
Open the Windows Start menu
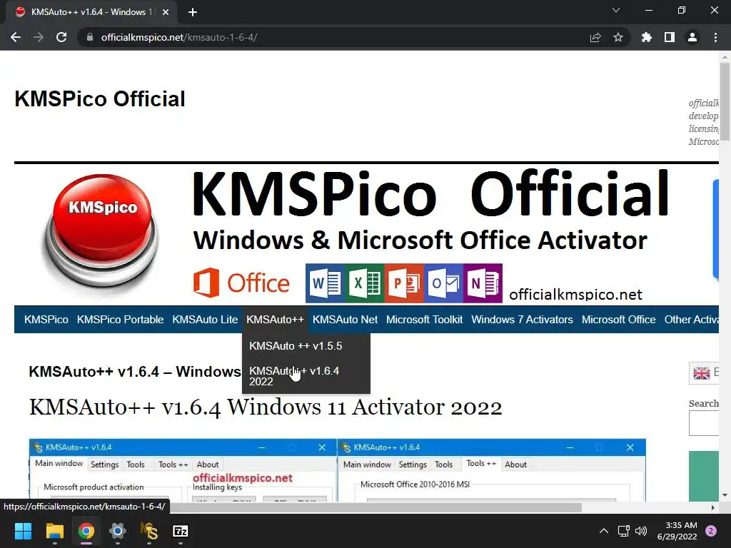[x=23, y=531]
